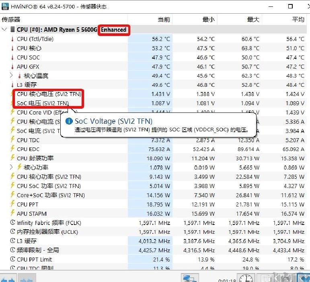The width and height of the screenshot is (310, 282).
Task: Click the lightning icon beside CPU 核心电流
Action: pos(12,121)
